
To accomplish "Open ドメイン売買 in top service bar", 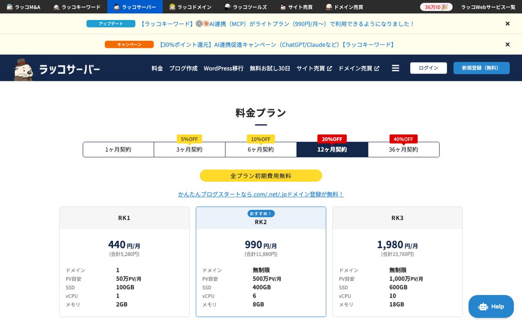I will tap(345, 7).
